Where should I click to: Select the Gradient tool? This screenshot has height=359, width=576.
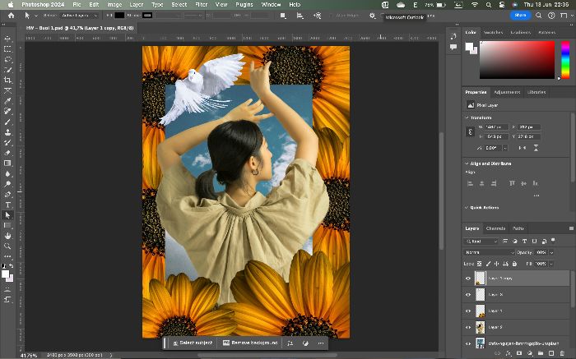(7, 163)
